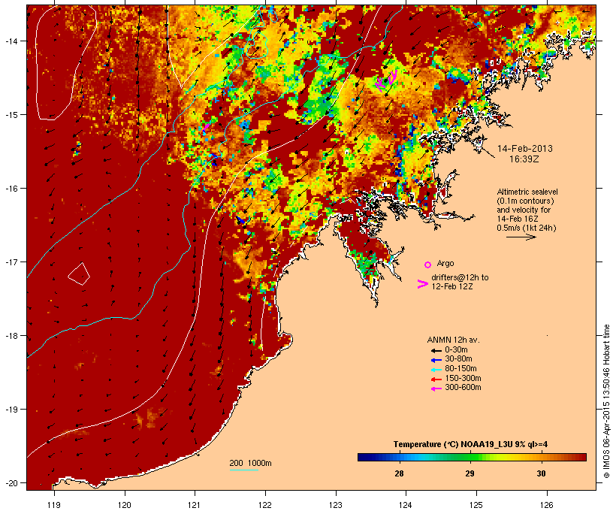This screenshot has width=616, height=511.
Task: Click the '80-150m' depth label
Action: point(460,369)
